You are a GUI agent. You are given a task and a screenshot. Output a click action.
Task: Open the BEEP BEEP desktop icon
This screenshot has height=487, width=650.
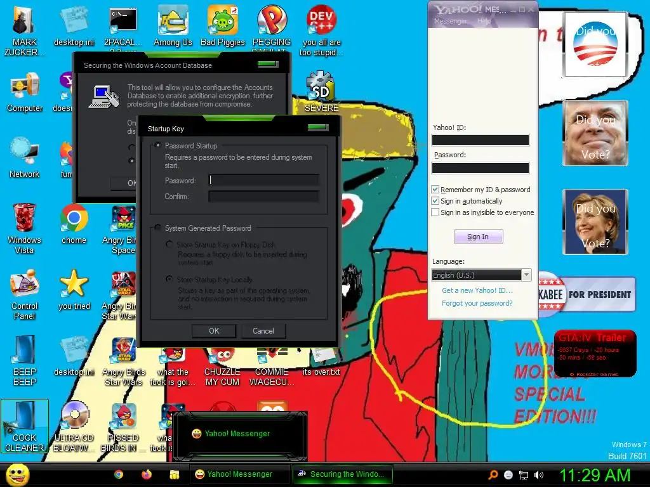[25, 360]
